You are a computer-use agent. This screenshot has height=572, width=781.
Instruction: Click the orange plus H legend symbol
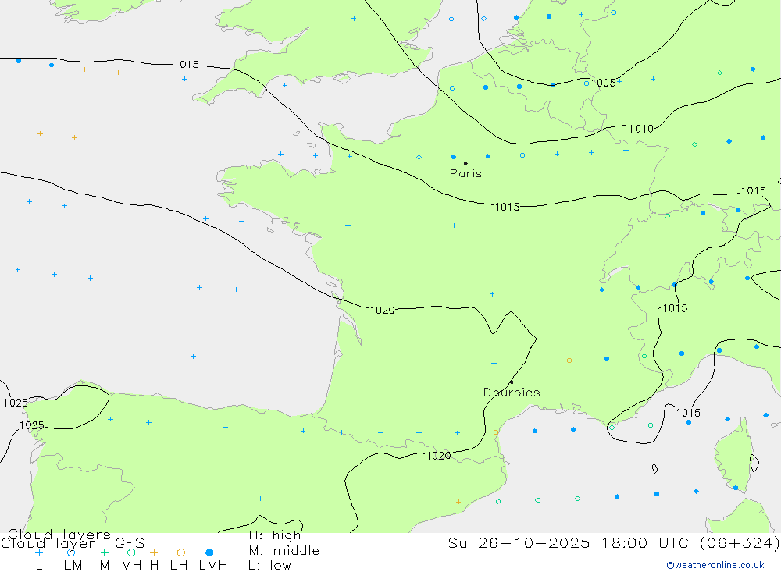point(154,552)
